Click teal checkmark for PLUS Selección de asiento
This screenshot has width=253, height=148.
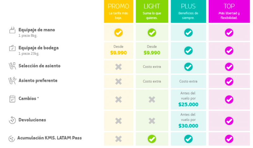click(x=188, y=67)
